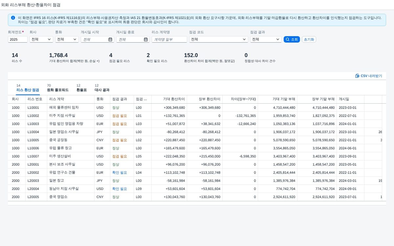Click the -132,761,365 difference value

coord(246,116)
